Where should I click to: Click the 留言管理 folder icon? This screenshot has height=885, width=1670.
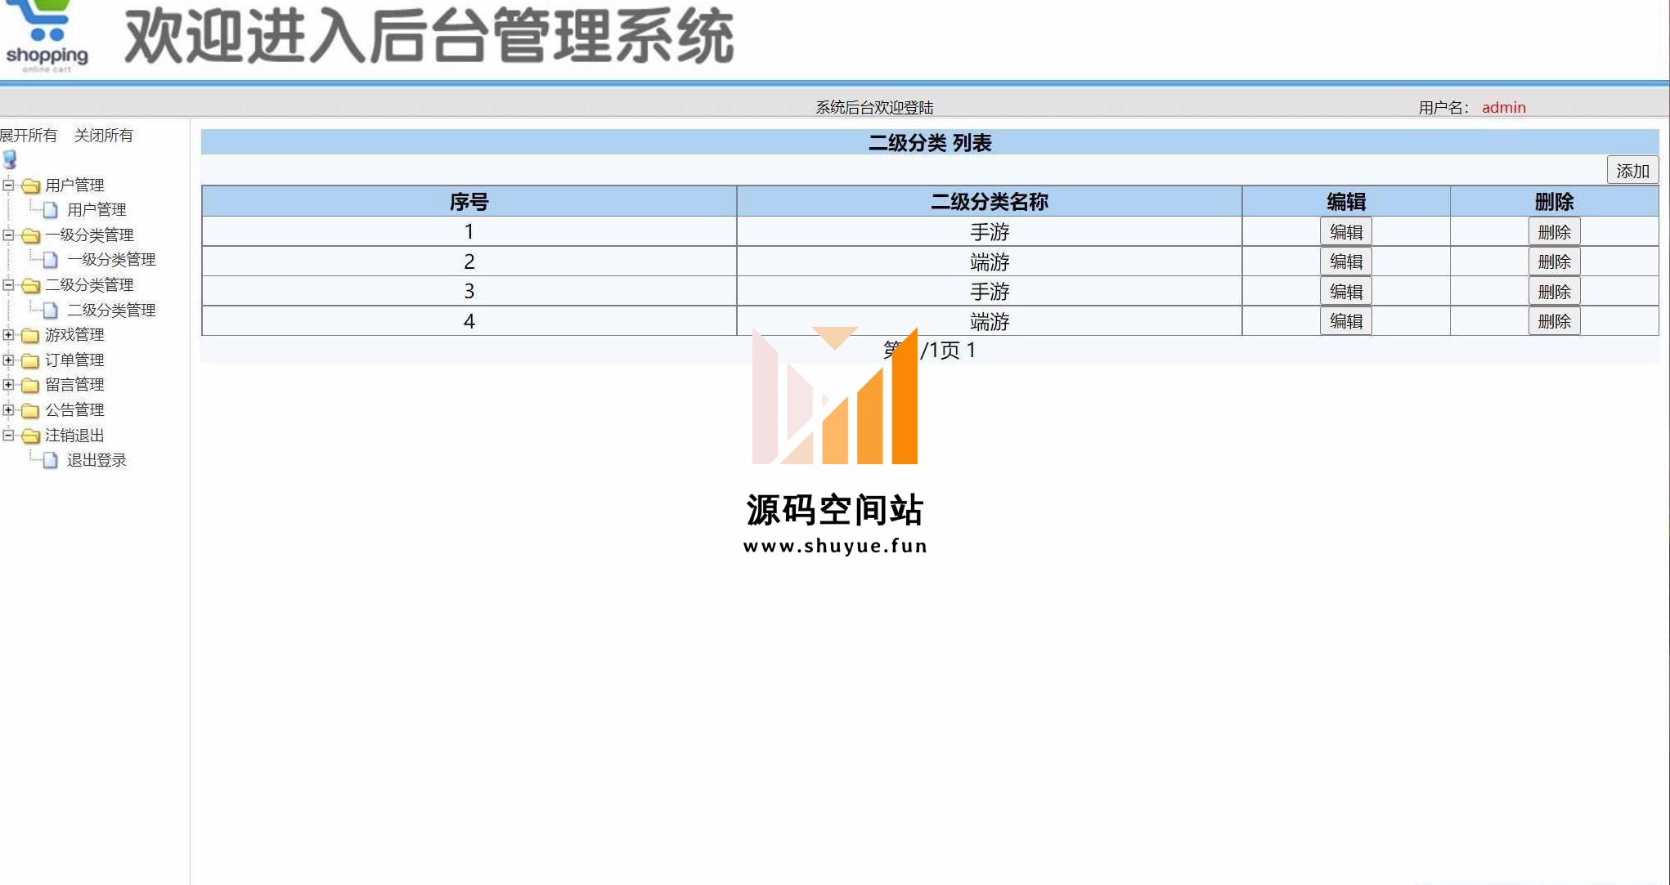point(31,385)
